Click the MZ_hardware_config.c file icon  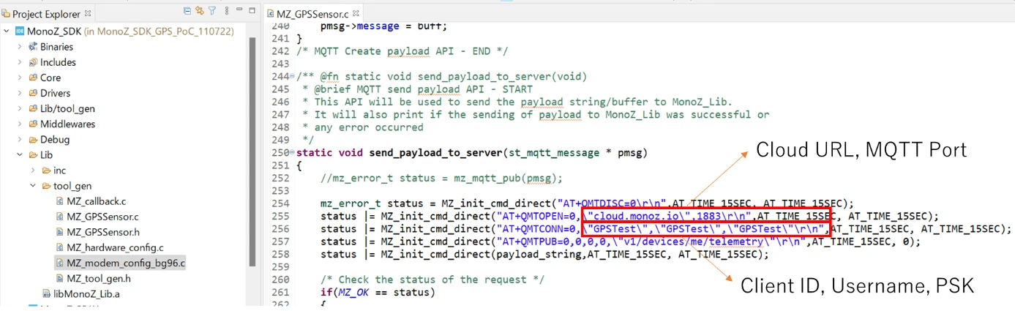tap(60, 247)
